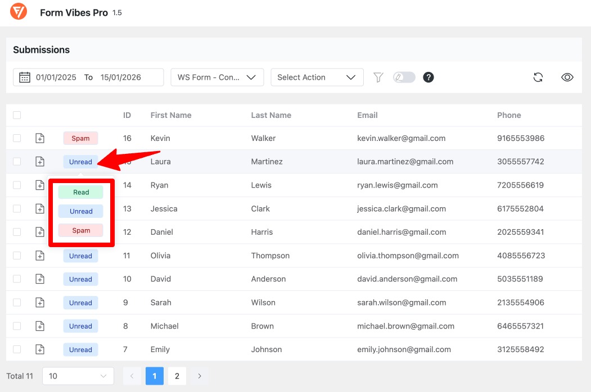591x392 pixels.
Task: Click the Unread badge on Laura Martinez's row
Action: (80, 161)
